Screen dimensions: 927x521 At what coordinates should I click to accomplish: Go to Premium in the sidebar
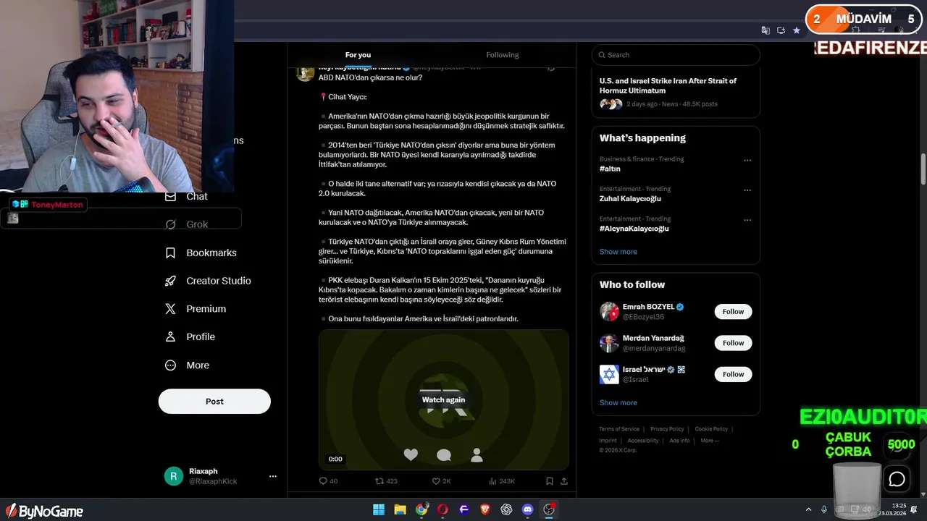tap(196, 308)
